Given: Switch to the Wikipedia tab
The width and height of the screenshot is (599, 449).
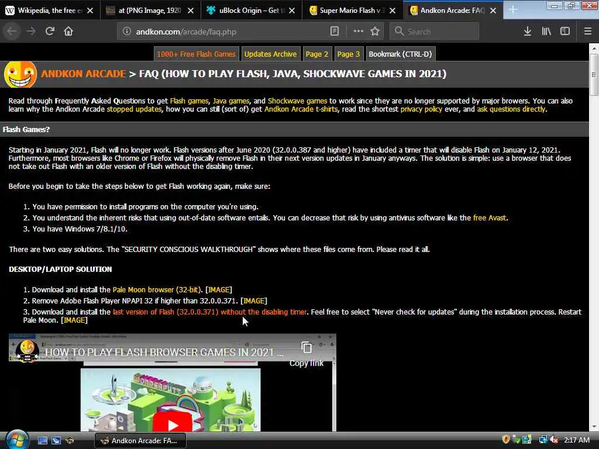Looking at the screenshot, I should click(x=50, y=11).
